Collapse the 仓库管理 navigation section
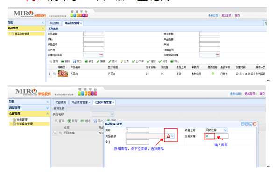This screenshot has height=174, width=277. coord(47,114)
